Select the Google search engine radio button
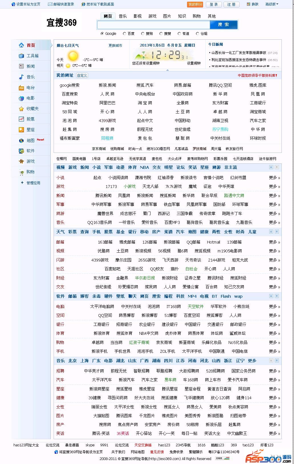 (x=102, y=33)
